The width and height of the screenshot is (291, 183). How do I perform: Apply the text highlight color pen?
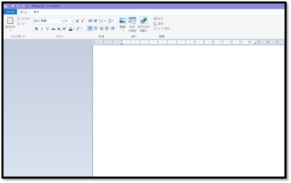click(78, 29)
